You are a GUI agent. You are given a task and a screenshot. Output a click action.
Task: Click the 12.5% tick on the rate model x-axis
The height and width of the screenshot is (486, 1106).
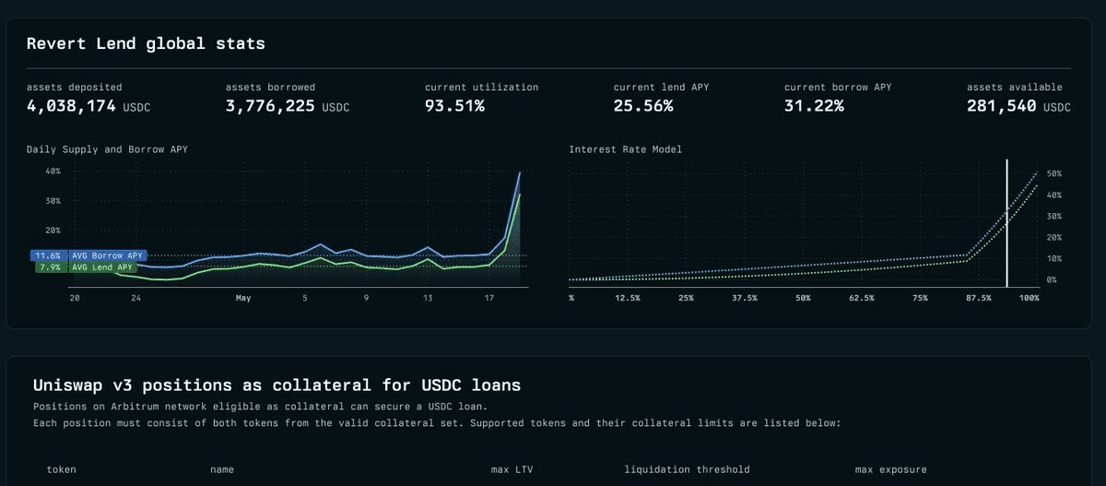point(628,298)
